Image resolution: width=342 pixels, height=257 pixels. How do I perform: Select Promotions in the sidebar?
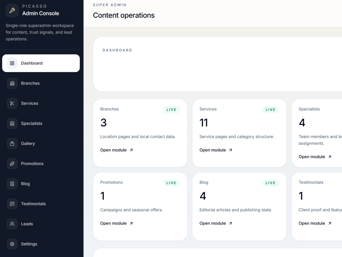click(41, 164)
